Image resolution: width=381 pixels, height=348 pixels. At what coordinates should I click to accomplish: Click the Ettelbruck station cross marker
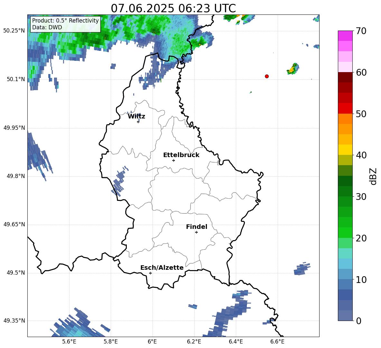click(173, 160)
